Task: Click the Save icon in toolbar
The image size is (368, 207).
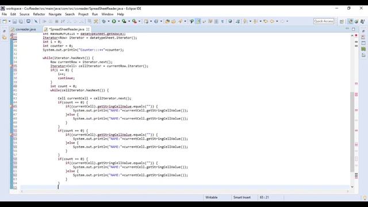Action: 14,21
